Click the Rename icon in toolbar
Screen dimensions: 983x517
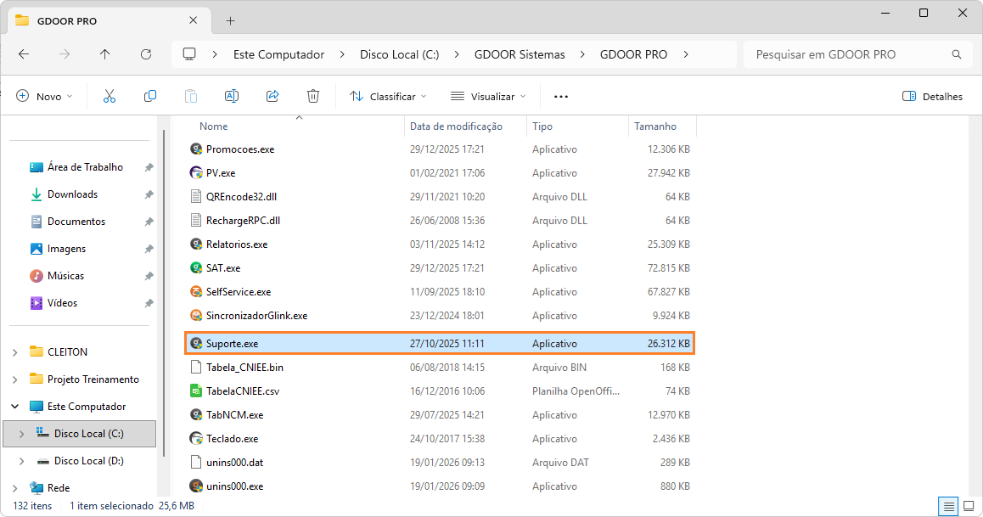tap(232, 96)
